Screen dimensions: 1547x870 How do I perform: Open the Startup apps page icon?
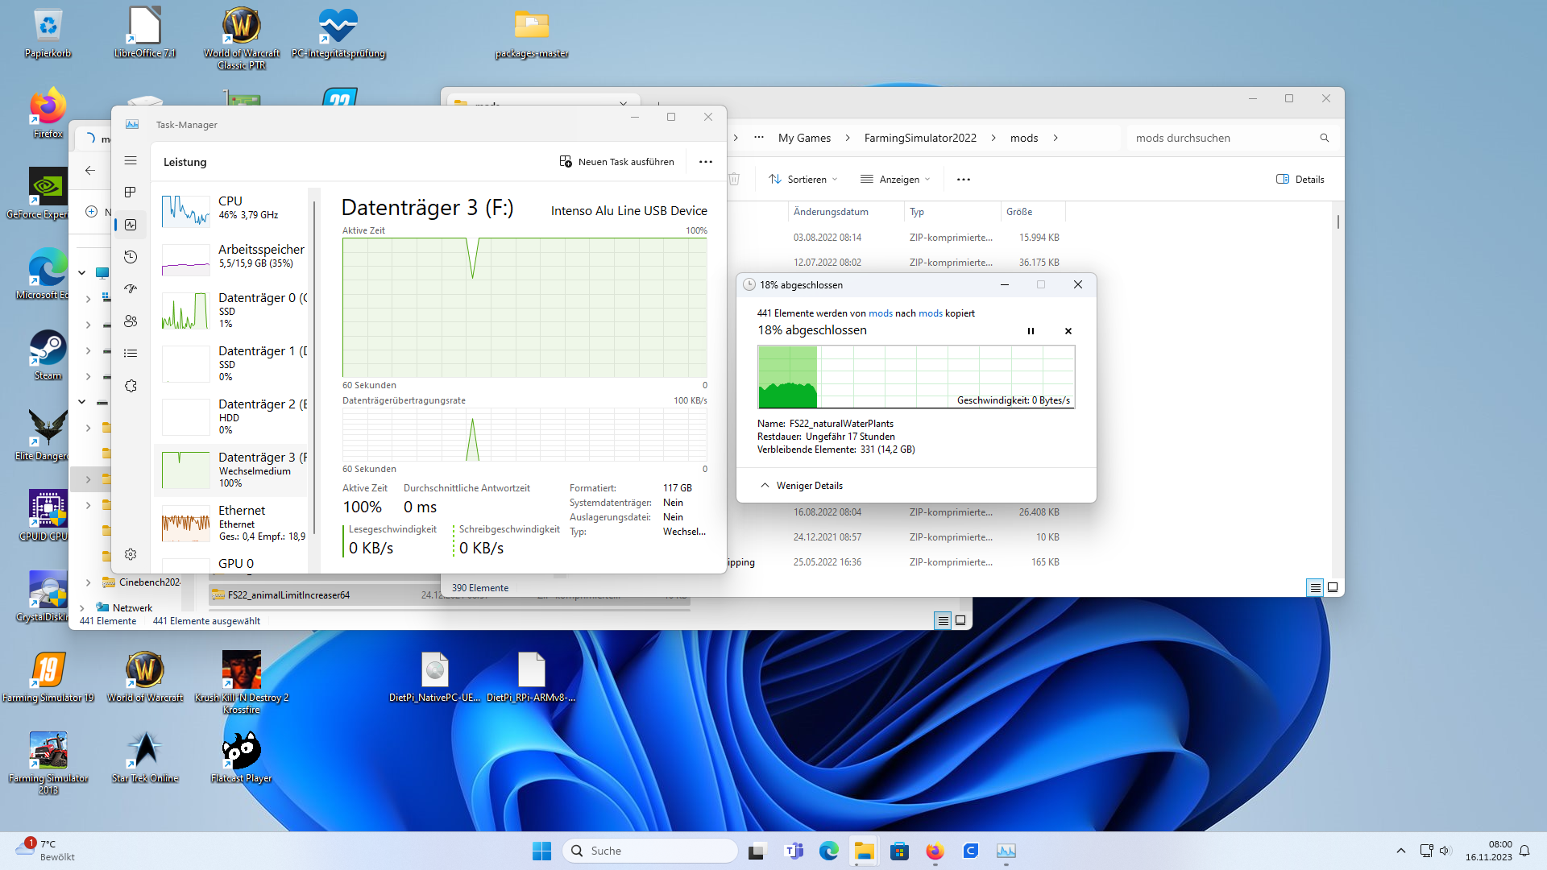[x=131, y=289]
